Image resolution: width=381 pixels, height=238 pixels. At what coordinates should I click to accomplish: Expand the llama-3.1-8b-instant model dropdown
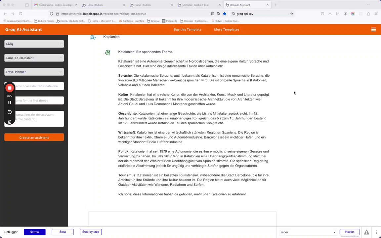coord(34,58)
